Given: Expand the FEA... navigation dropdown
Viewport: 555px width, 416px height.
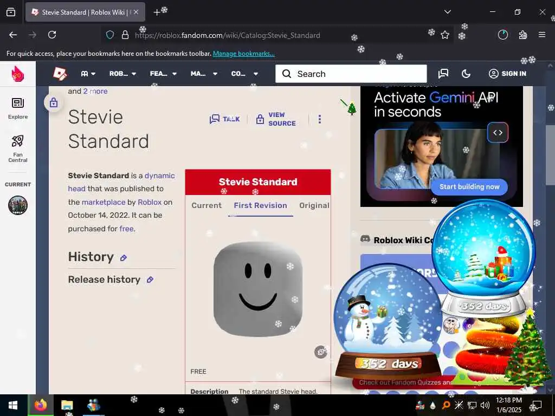Looking at the screenshot, I should click(163, 74).
